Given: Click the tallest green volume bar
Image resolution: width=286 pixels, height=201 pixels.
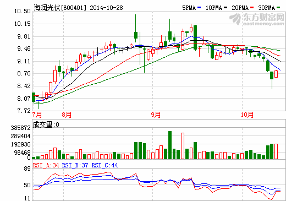Looking at the screenshot, I should coord(170,145).
